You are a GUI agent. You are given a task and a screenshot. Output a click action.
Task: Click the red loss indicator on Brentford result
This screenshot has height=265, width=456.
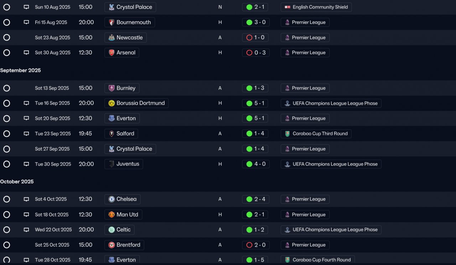(x=249, y=245)
